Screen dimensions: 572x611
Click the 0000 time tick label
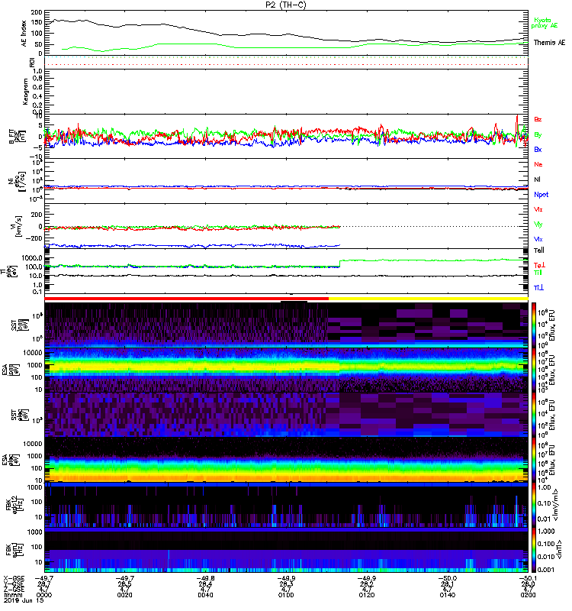[x=44, y=595]
